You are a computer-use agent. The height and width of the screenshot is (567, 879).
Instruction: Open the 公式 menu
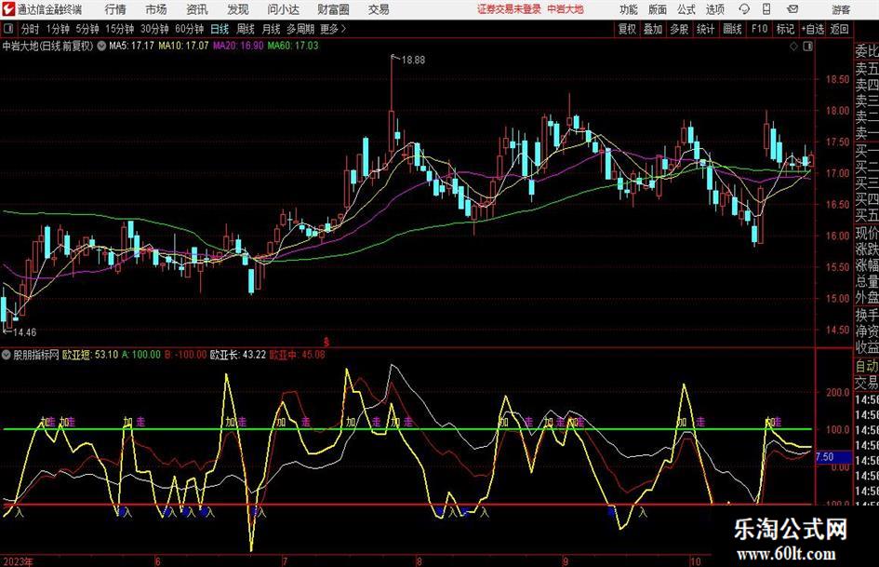[x=686, y=9]
